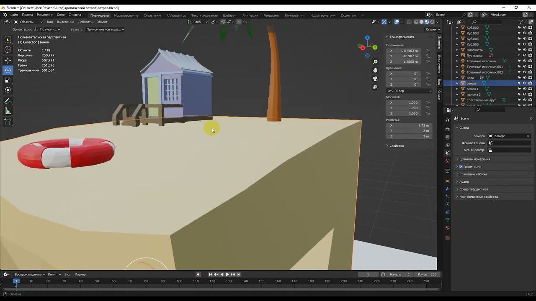Activate the Scale tool
Image resolution: width=536 pixels, height=301 pixels.
point(8,80)
